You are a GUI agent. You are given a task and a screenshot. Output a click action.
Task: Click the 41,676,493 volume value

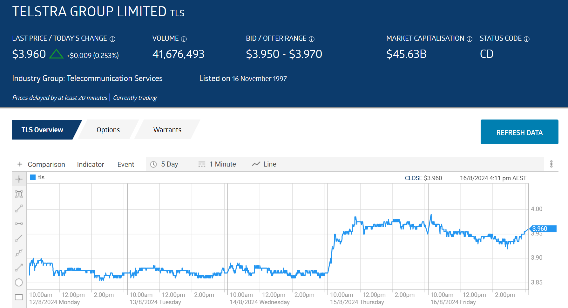(178, 54)
